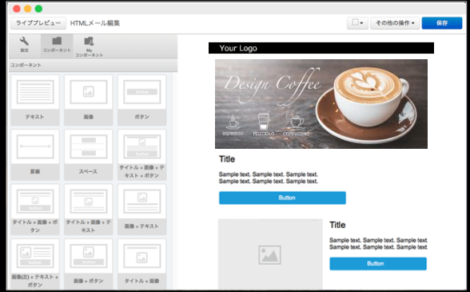
Task: Minimize the window with the yellow button
Action: point(27,9)
